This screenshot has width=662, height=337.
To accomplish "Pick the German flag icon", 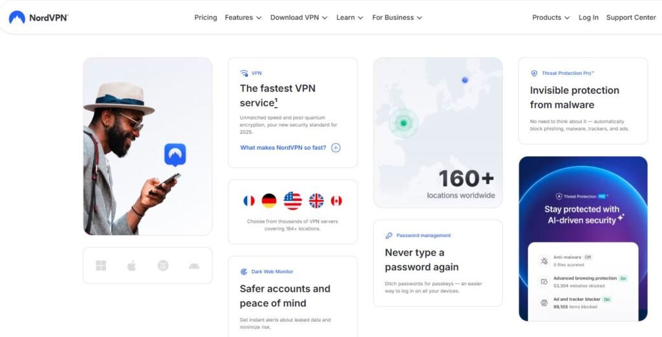I will coord(269,201).
